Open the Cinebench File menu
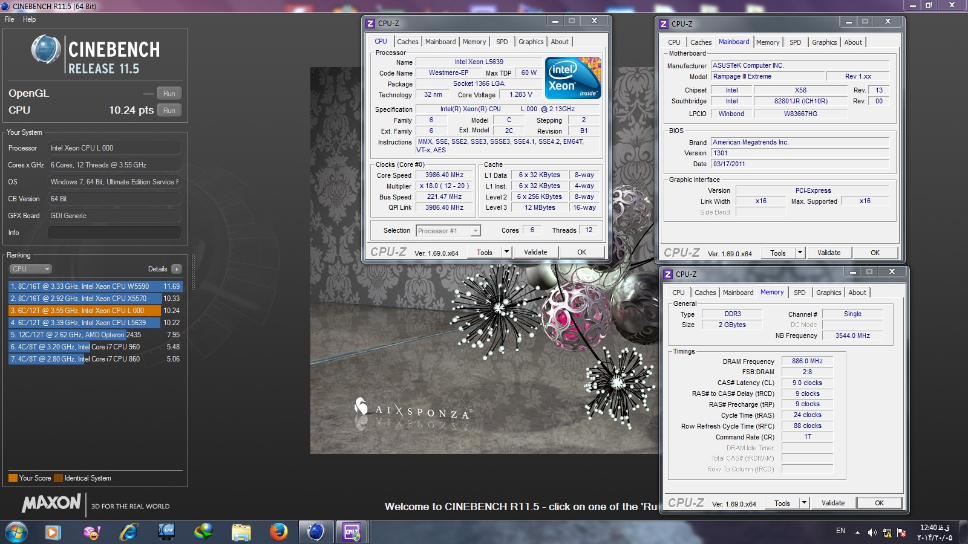This screenshot has height=544, width=968. (x=10, y=19)
